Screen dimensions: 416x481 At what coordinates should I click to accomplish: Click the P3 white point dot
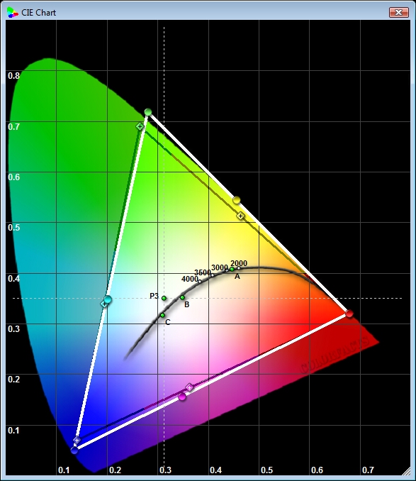pyautogui.click(x=164, y=298)
